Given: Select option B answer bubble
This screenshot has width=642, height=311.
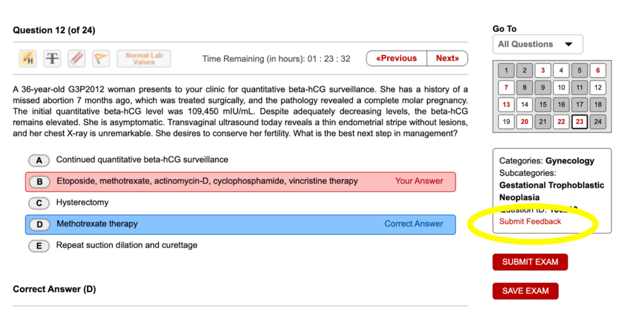Looking at the screenshot, I should click(x=39, y=182).
